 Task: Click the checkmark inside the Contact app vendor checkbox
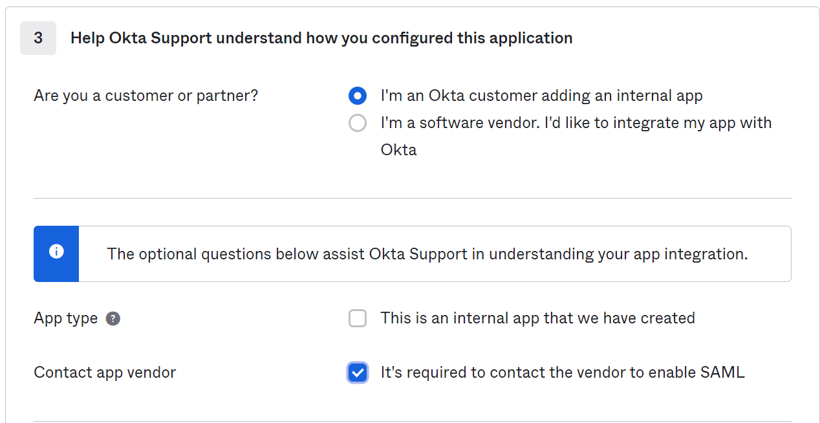click(x=358, y=373)
